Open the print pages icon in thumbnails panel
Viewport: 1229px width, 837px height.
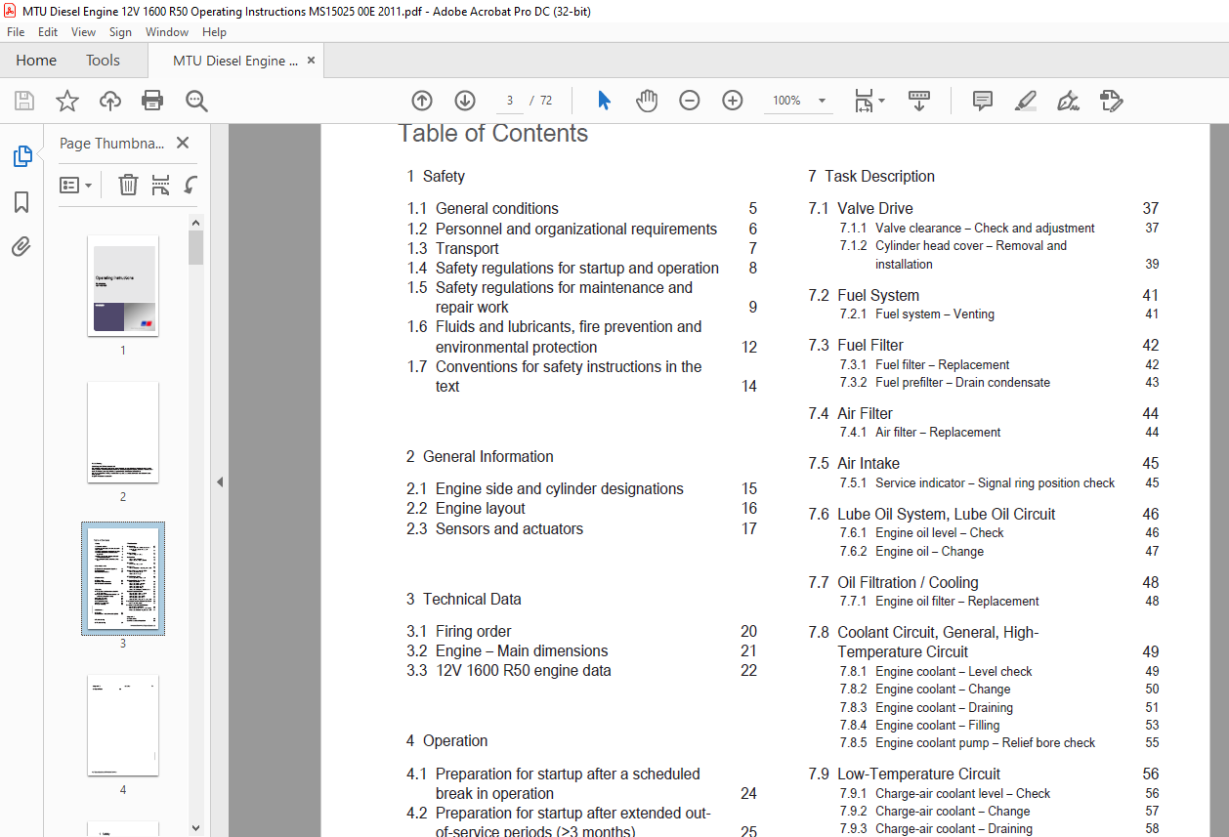pyautogui.click(x=161, y=185)
